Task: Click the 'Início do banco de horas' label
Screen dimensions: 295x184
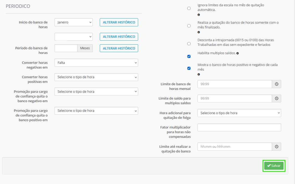Action: click(33, 25)
